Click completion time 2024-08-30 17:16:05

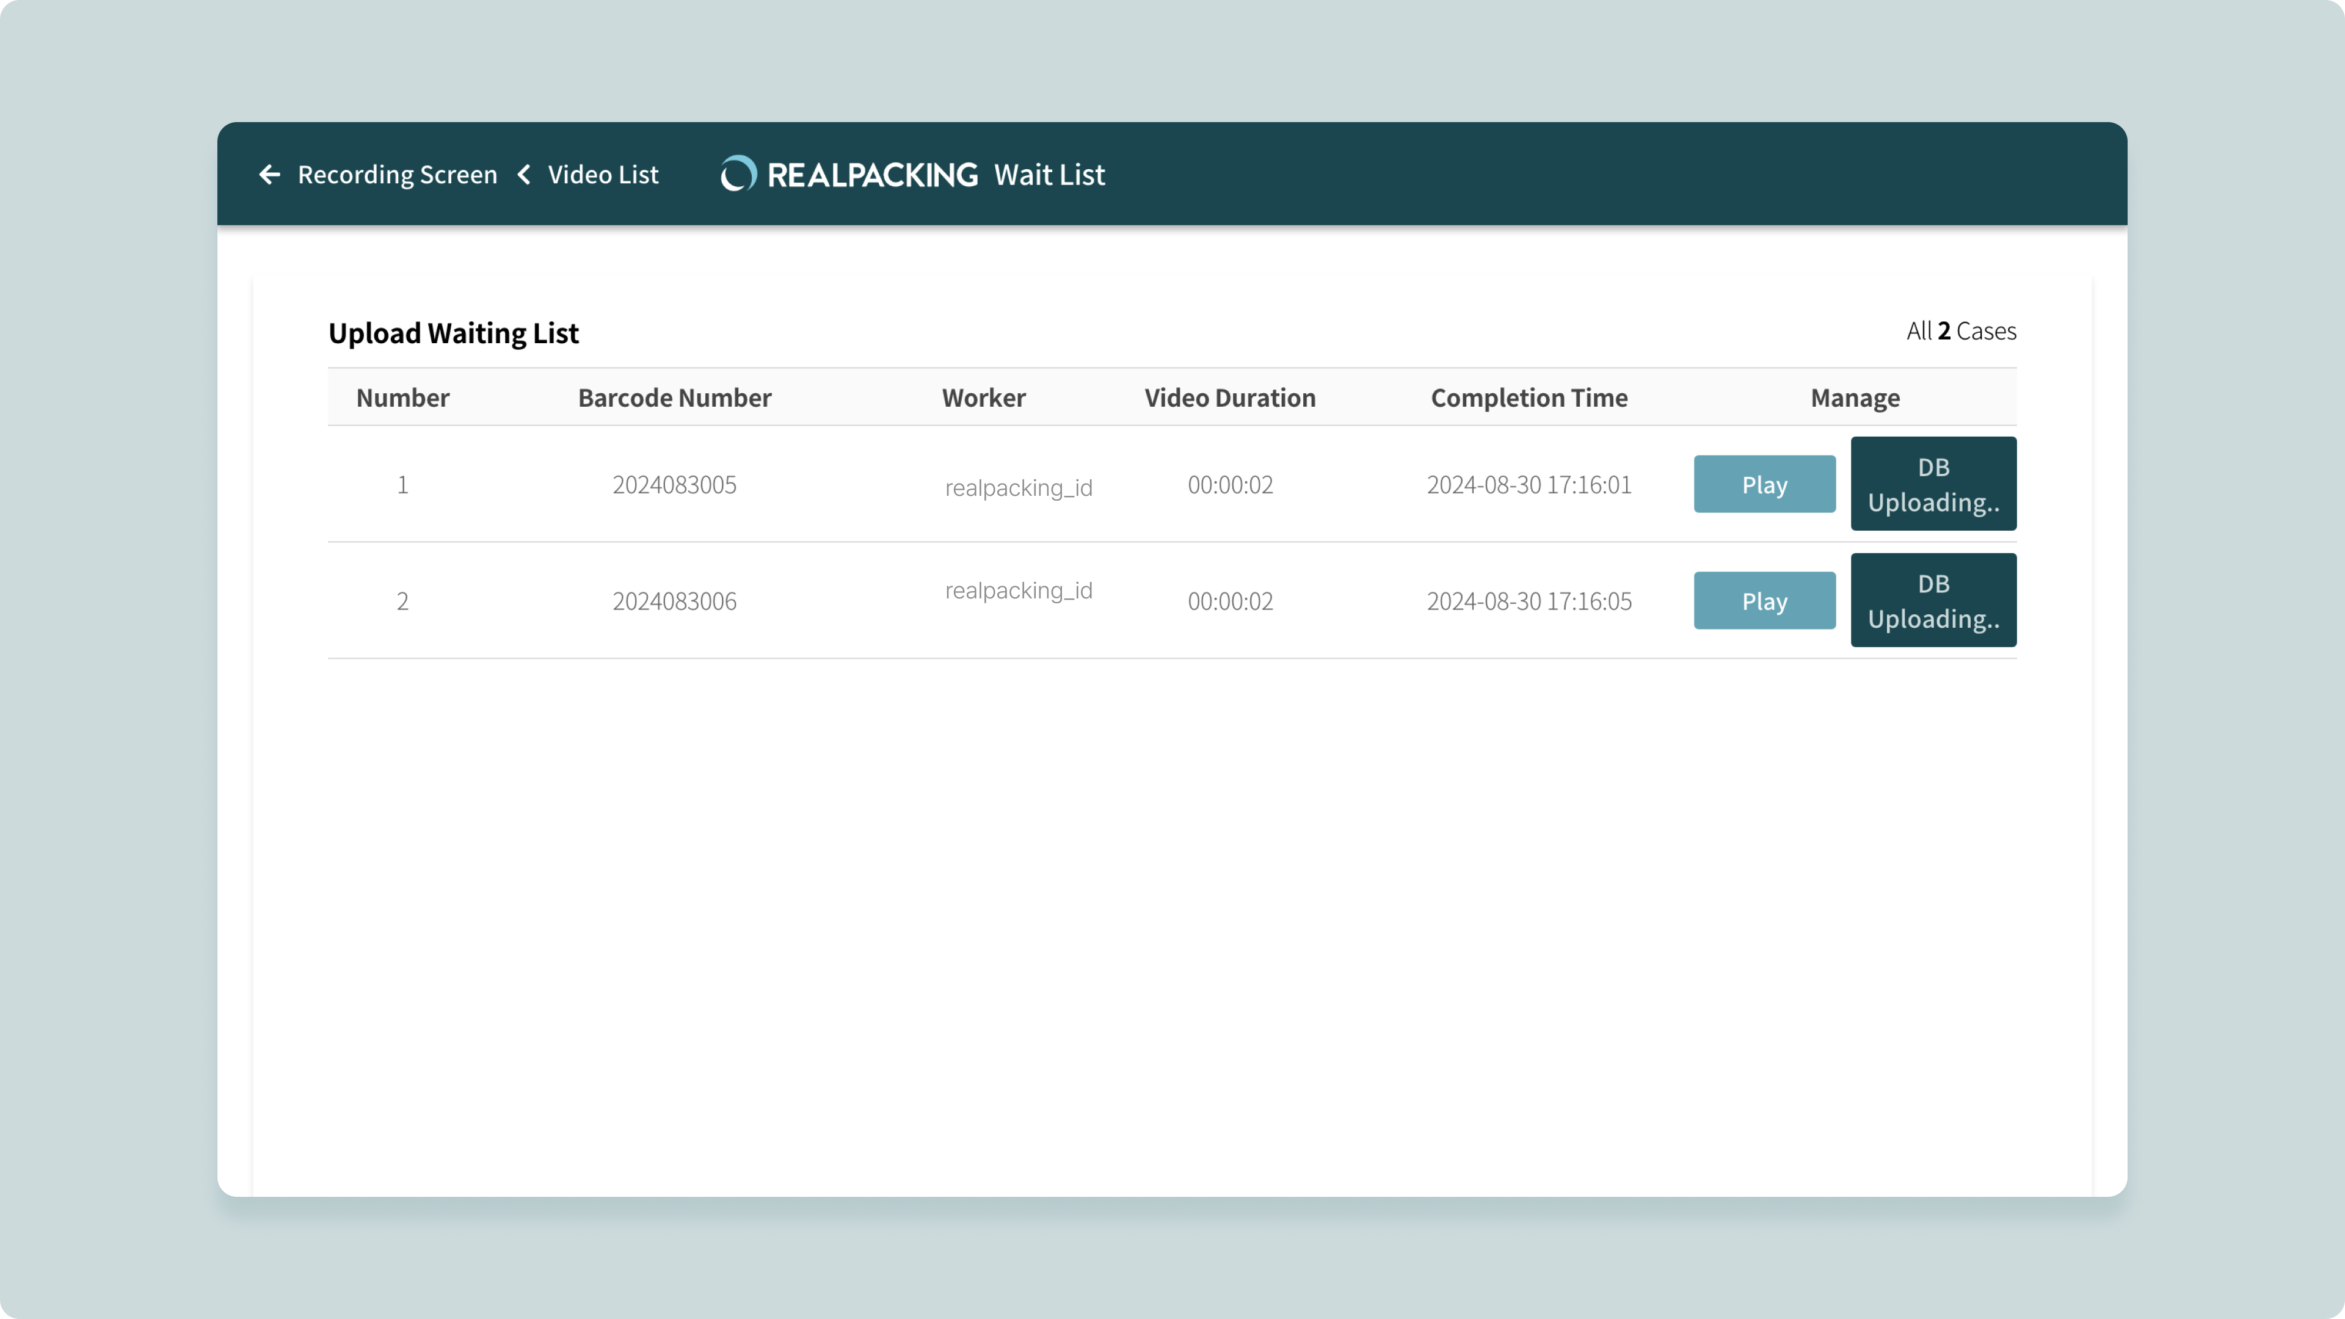tap(1529, 601)
